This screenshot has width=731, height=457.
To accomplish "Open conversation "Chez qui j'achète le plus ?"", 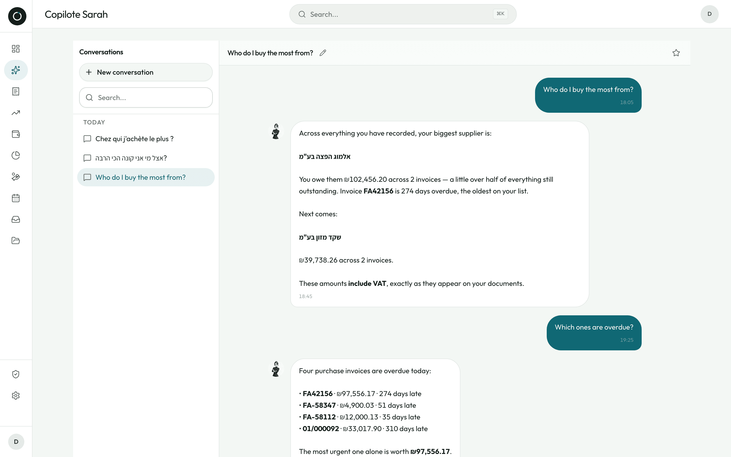I will 146,139.
